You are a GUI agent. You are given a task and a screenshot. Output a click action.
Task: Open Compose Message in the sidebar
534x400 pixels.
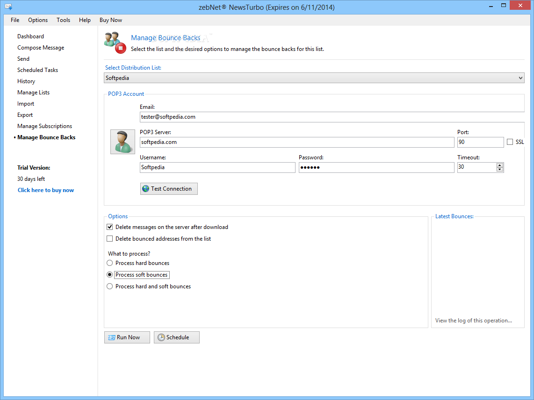point(41,48)
